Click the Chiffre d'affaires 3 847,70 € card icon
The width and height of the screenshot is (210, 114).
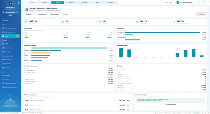[x=26, y=22]
